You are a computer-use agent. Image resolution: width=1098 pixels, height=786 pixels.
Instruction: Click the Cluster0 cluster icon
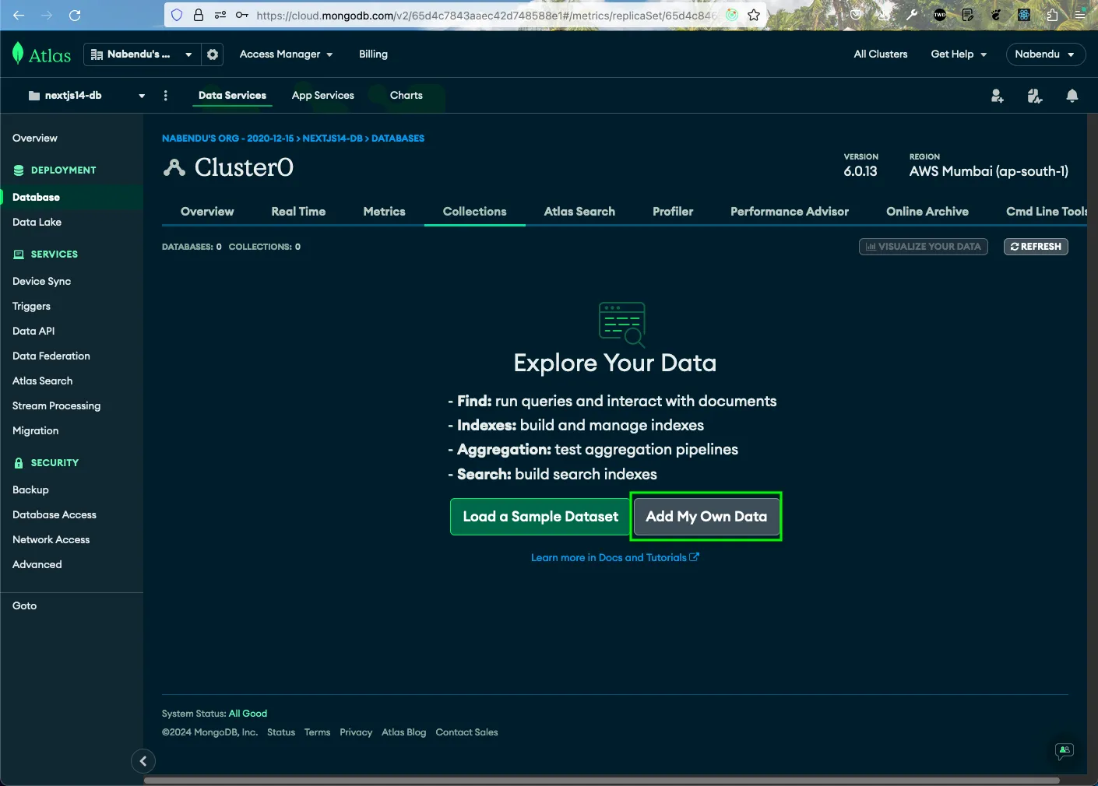(174, 167)
